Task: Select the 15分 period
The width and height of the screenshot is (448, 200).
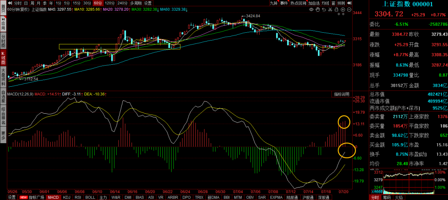Action: [x=76, y=3]
